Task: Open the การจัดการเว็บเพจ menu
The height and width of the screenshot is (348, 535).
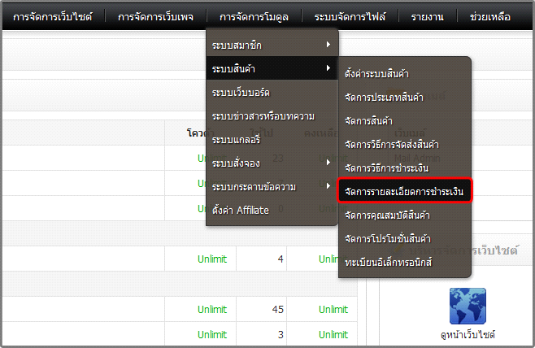Action: coord(155,17)
